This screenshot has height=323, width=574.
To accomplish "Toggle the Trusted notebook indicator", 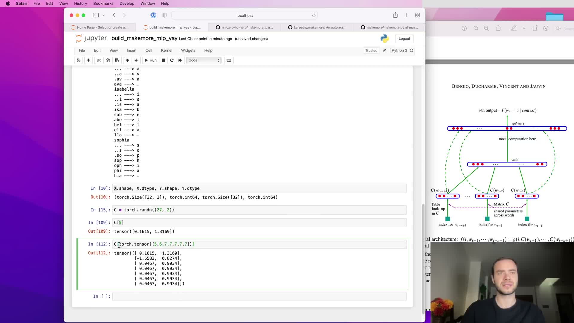I will point(371,51).
